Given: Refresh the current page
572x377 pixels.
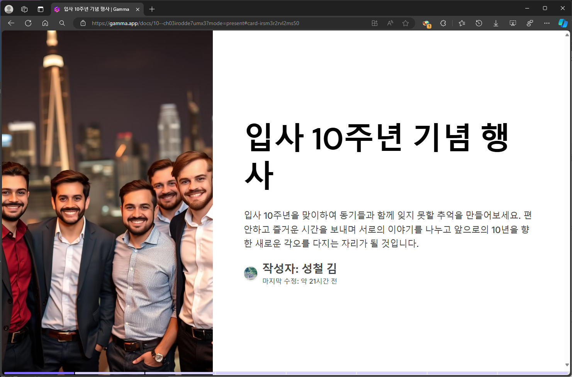Looking at the screenshot, I should (x=28, y=23).
